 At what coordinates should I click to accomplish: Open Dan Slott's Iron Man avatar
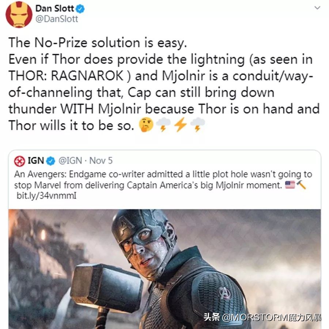point(19,14)
